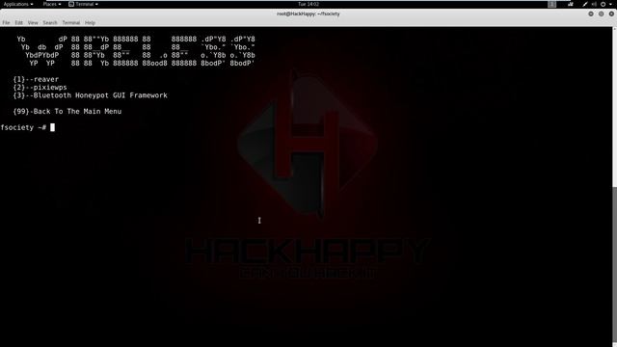The width and height of the screenshot is (617, 347).
Task: Click the pen-shaped tray icon
Action: click(x=585, y=4)
